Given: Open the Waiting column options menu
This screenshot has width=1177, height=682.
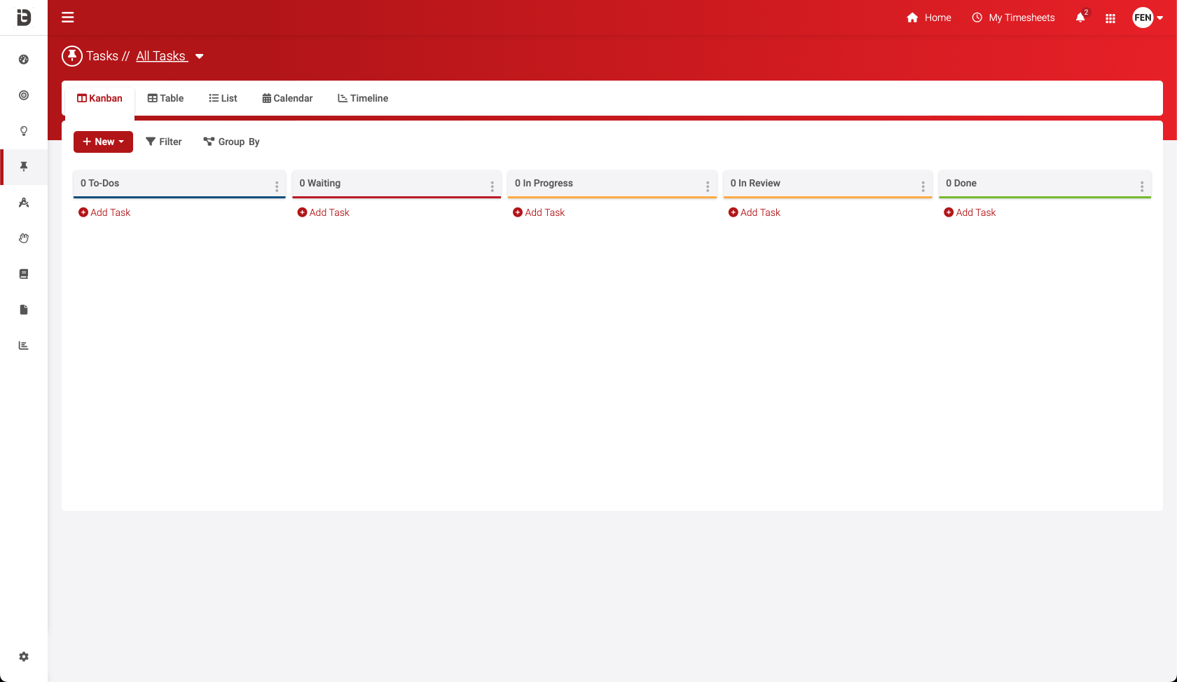Looking at the screenshot, I should 493,186.
